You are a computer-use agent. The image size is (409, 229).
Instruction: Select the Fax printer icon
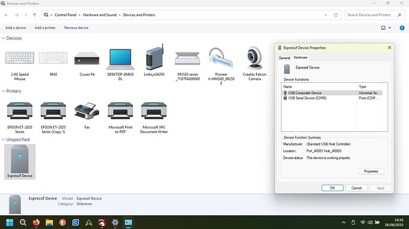click(87, 111)
